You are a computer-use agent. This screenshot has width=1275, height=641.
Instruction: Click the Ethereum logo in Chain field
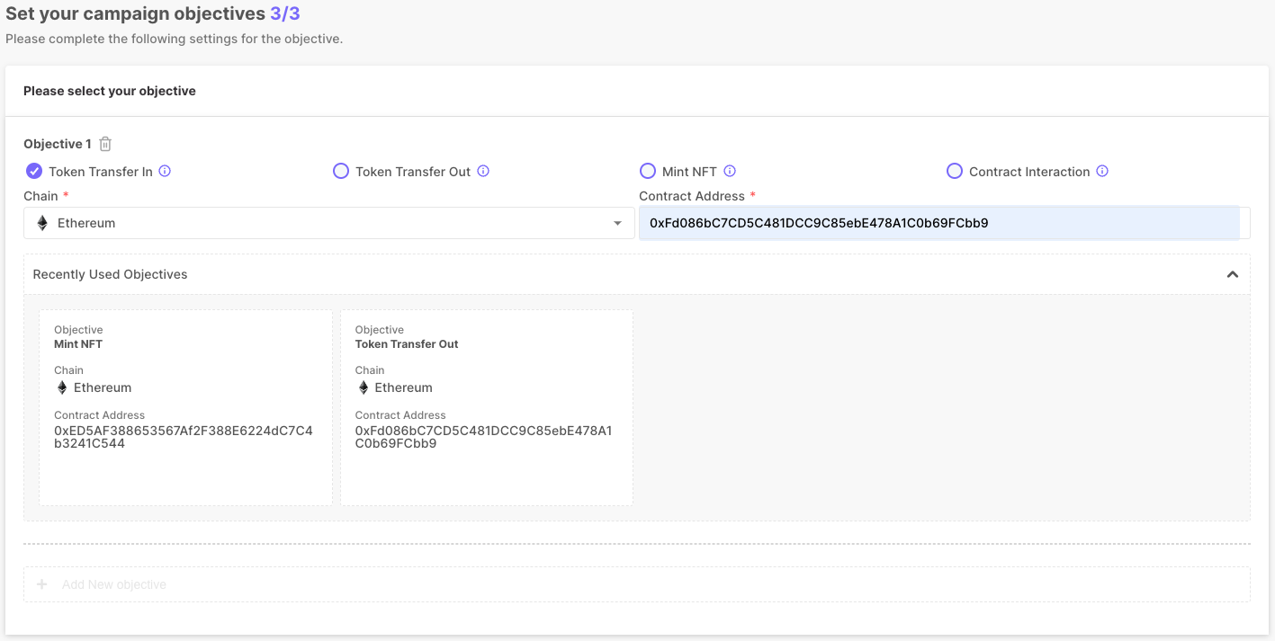[42, 223]
